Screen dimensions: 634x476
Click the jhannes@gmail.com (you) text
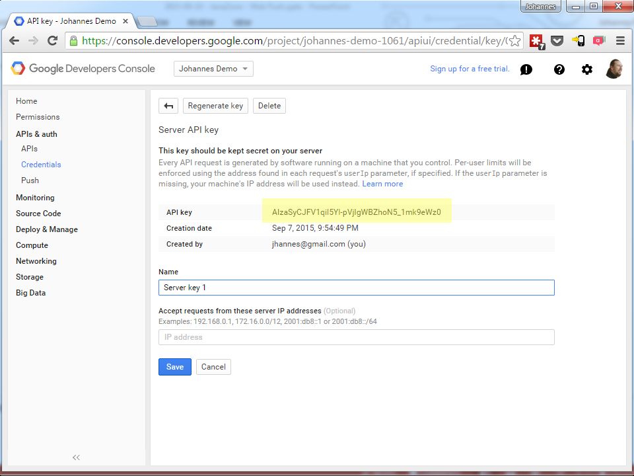click(x=318, y=244)
